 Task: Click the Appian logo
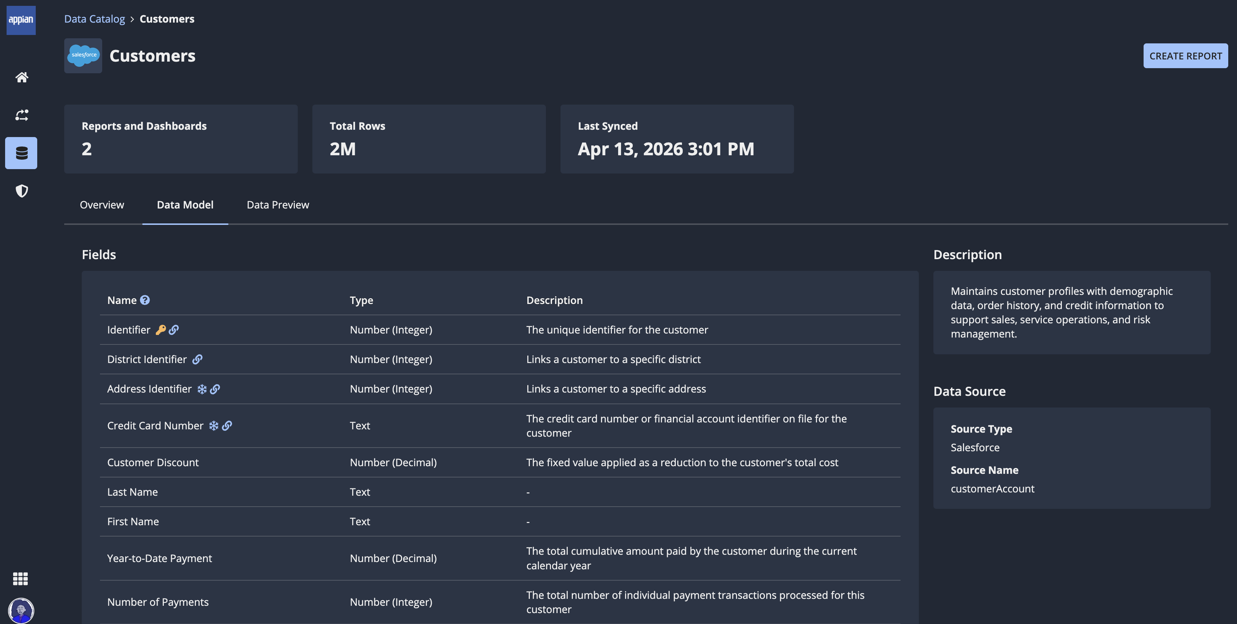click(x=21, y=20)
